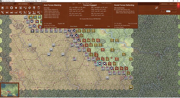Open the Administration tab
The height and width of the screenshot is (98, 180).
(x=37, y=4)
